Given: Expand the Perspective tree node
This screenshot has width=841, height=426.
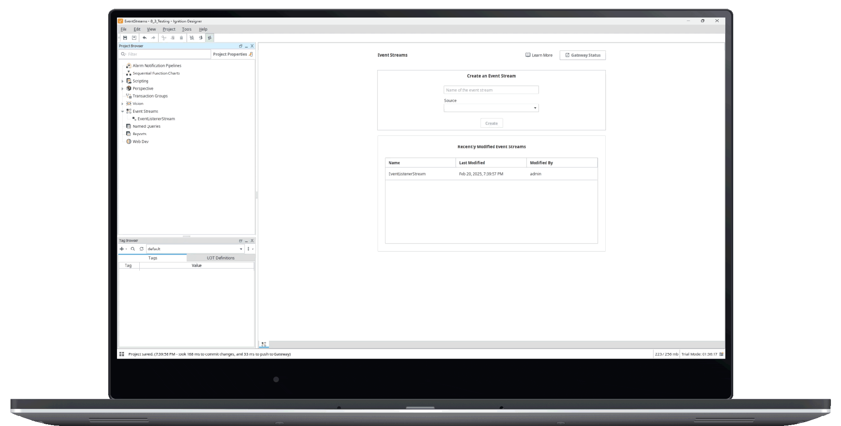Looking at the screenshot, I should pyautogui.click(x=123, y=89).
